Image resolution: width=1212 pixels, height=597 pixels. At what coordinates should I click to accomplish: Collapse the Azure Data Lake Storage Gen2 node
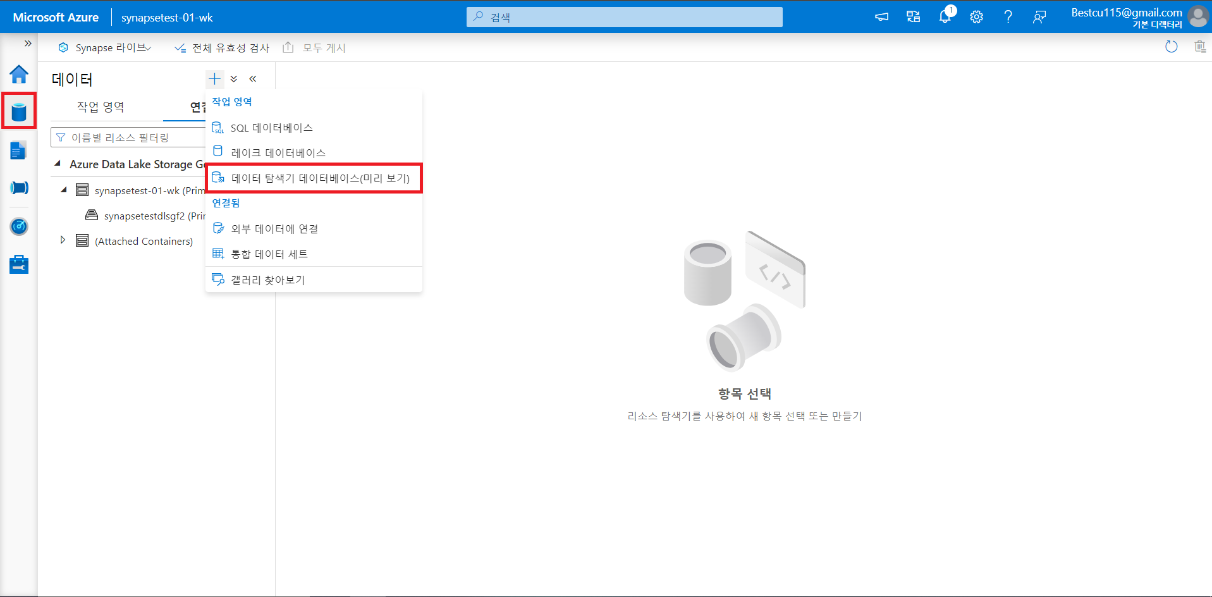click(x=58, y=164)
